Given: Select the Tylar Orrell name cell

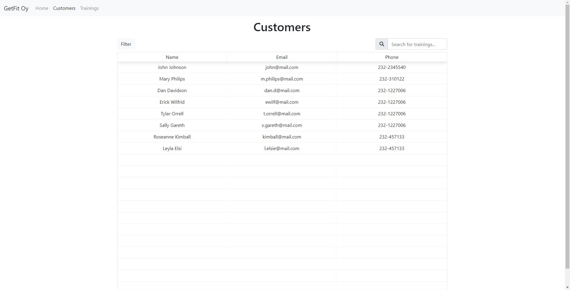Looking at the screenshot, I should tap(172, 114).
